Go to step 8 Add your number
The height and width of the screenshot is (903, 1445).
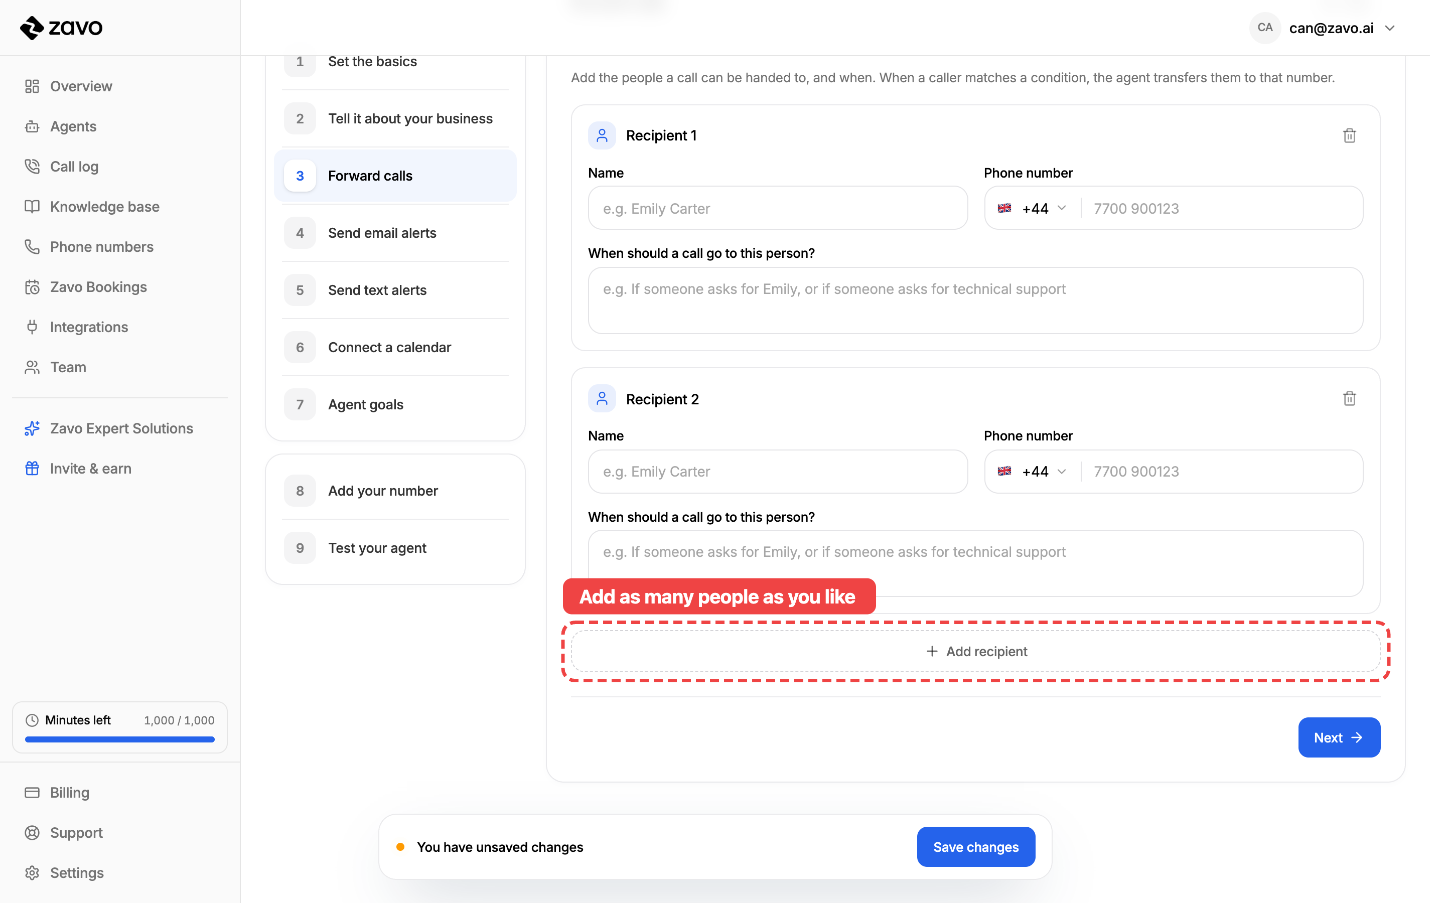tap(395, 490)
